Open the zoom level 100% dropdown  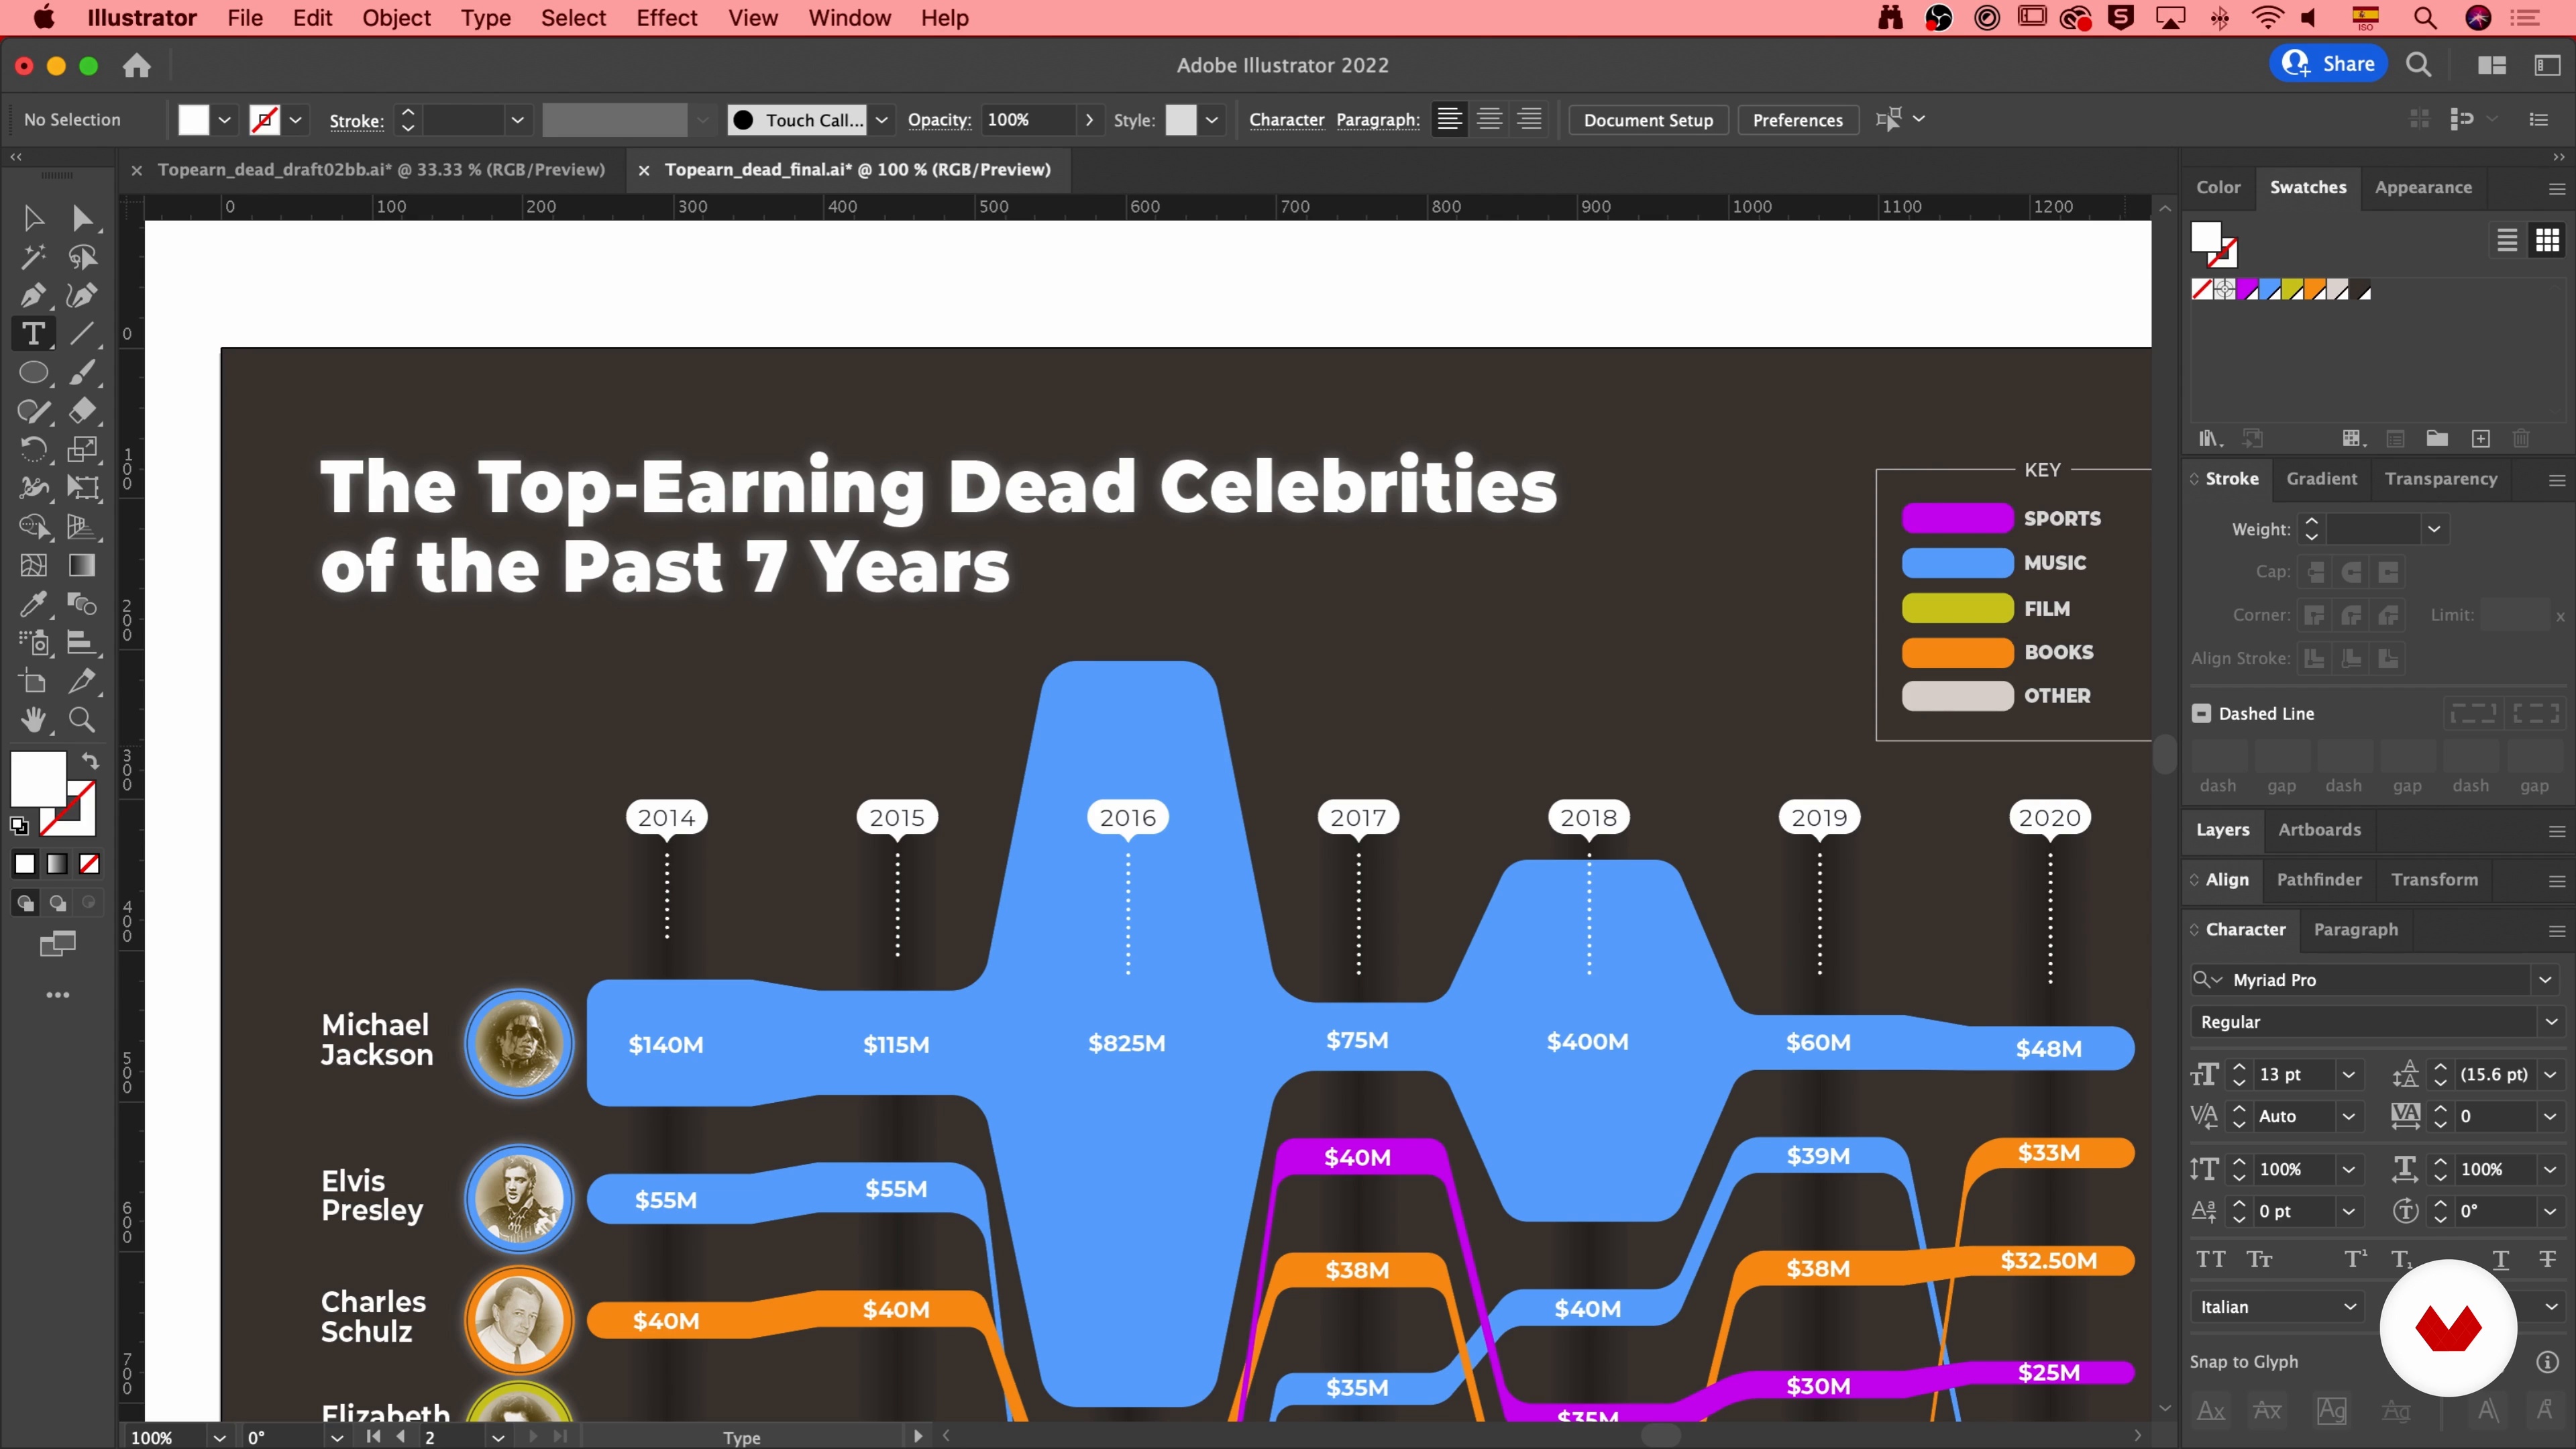click(219, 1437)
